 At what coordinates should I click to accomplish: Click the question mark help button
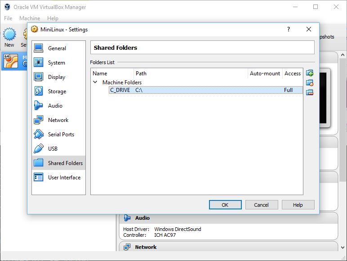[x=289, y=29]
